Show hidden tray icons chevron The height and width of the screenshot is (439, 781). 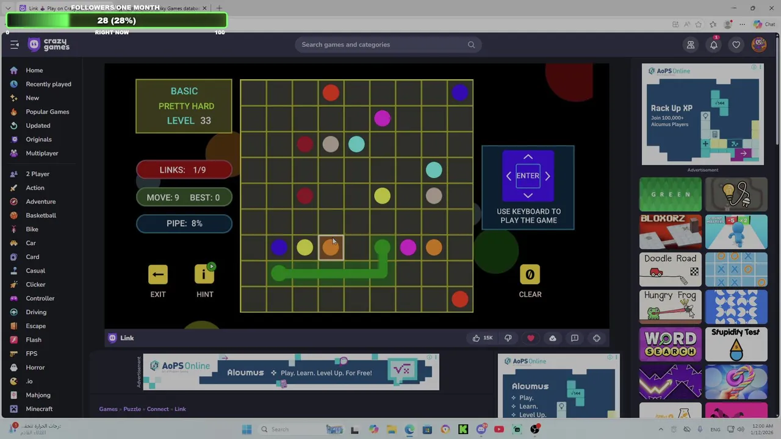661,429
